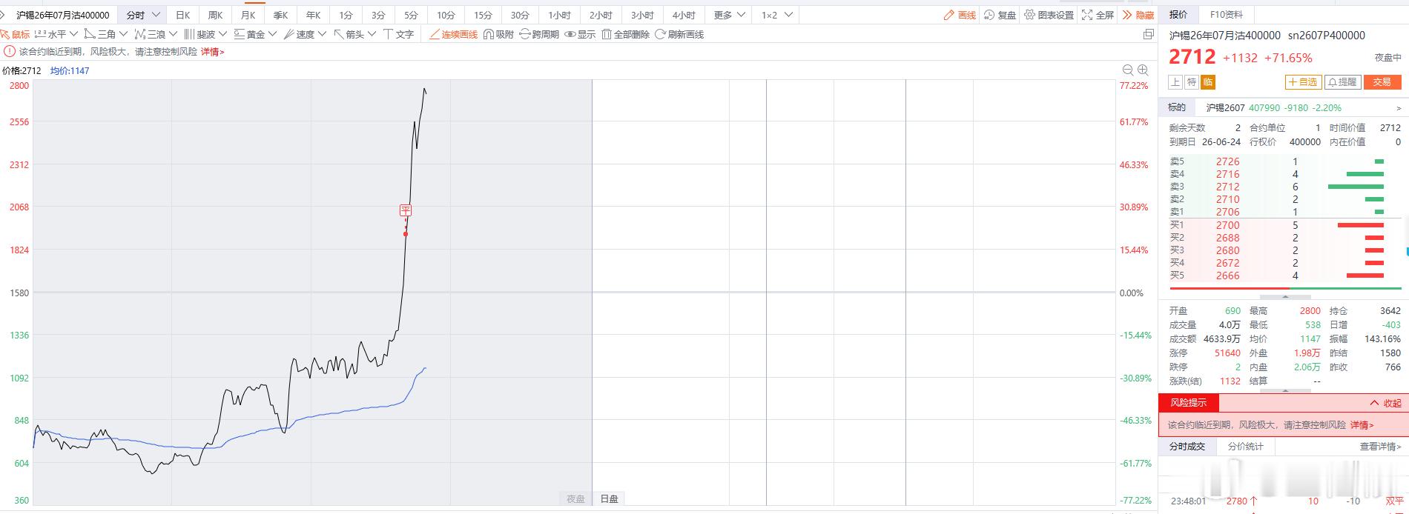Screen dimensions: 1409x514
Task: Open the F10资料 tab
Action: 1226,14
